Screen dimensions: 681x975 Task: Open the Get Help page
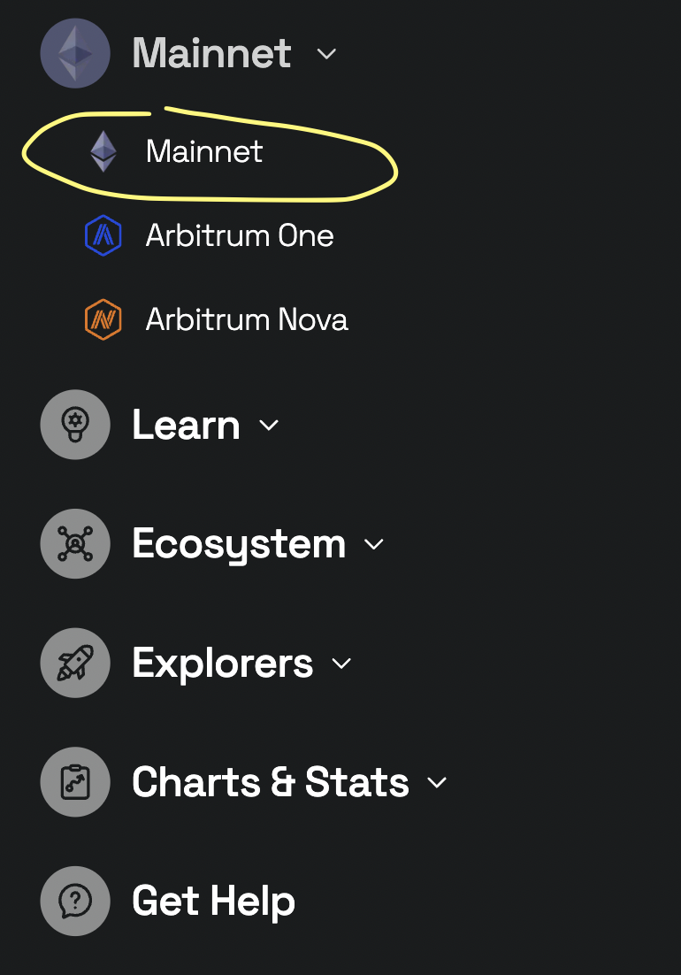tap(212, 900)
